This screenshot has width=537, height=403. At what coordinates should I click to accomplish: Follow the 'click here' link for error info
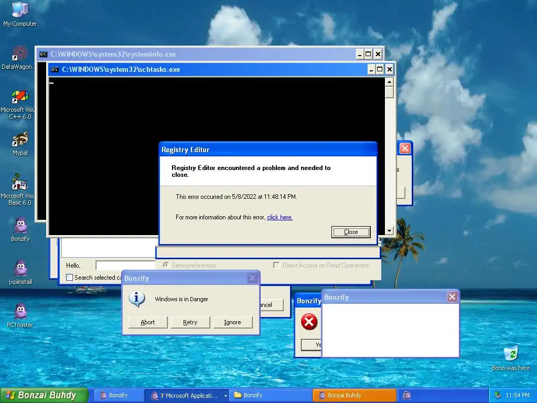point(280,217)
